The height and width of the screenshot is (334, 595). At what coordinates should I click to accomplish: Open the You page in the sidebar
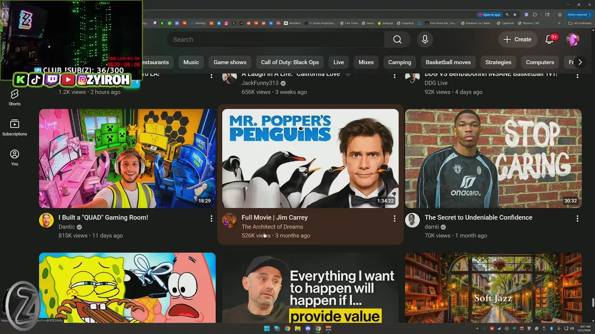coord(14,158)
